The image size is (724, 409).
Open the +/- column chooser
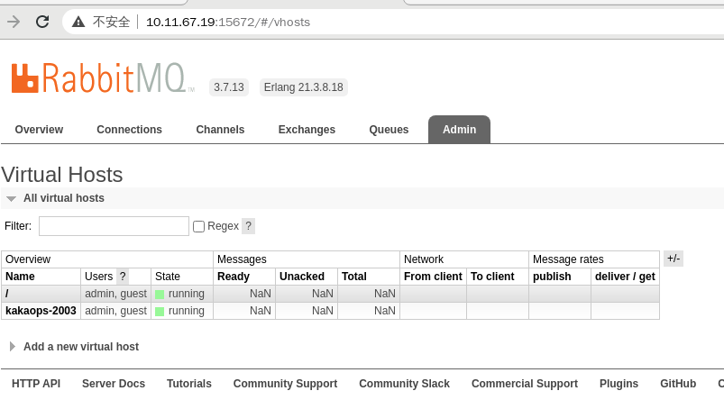pyautogui.click(x=674, y=259)
